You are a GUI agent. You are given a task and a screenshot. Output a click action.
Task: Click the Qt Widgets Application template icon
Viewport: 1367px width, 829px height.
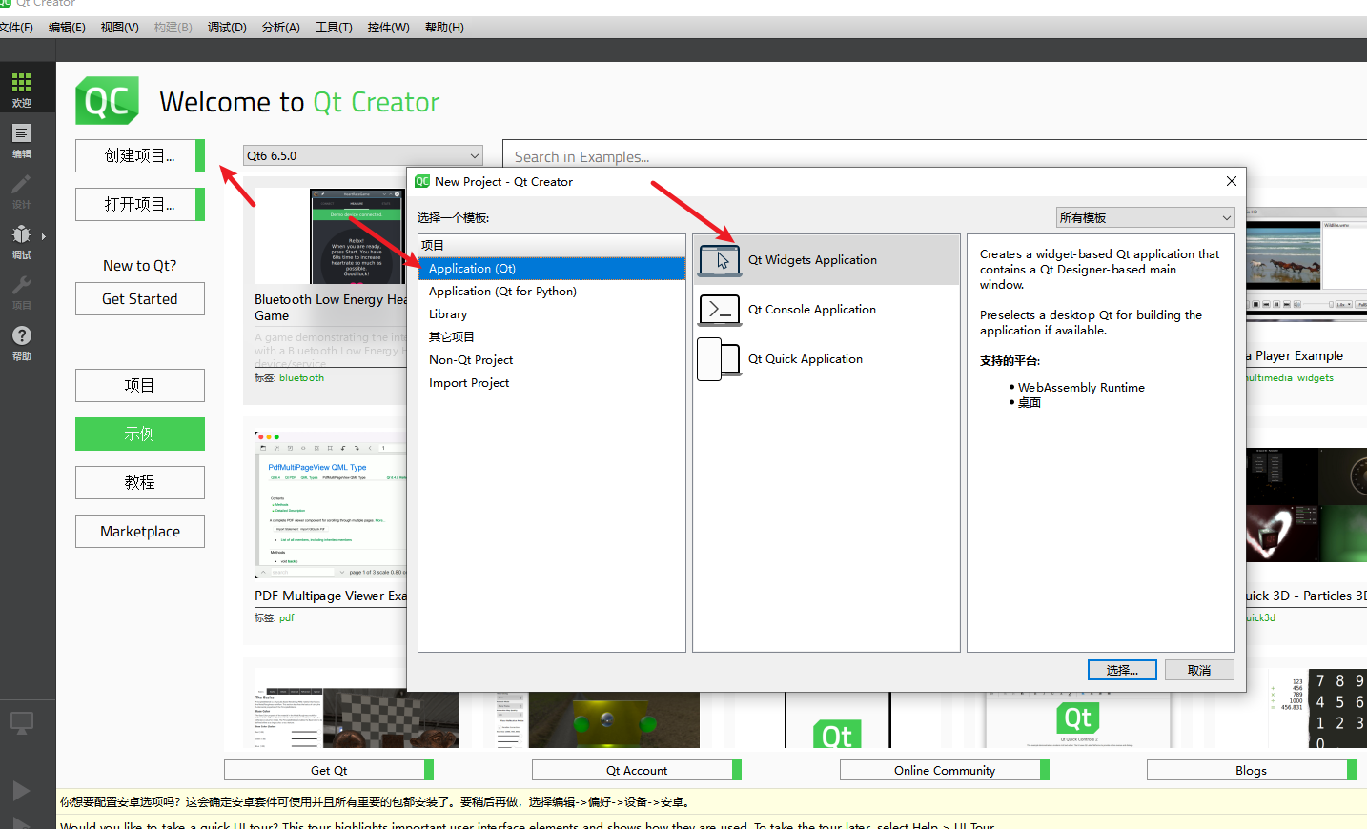pos(720,259)
